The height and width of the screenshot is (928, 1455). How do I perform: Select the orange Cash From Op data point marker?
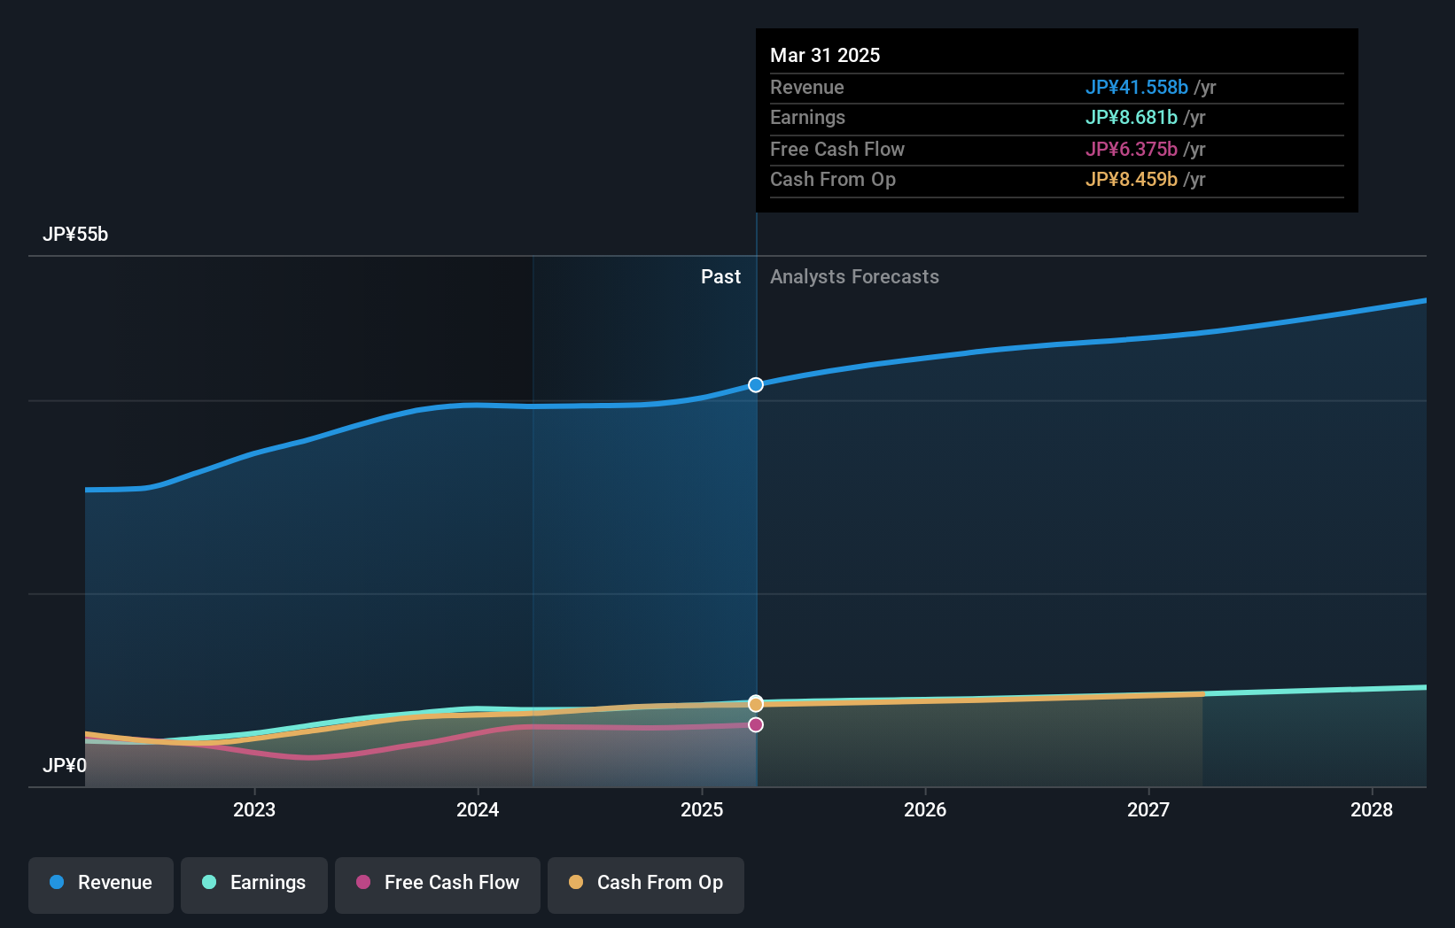(756, 704)
